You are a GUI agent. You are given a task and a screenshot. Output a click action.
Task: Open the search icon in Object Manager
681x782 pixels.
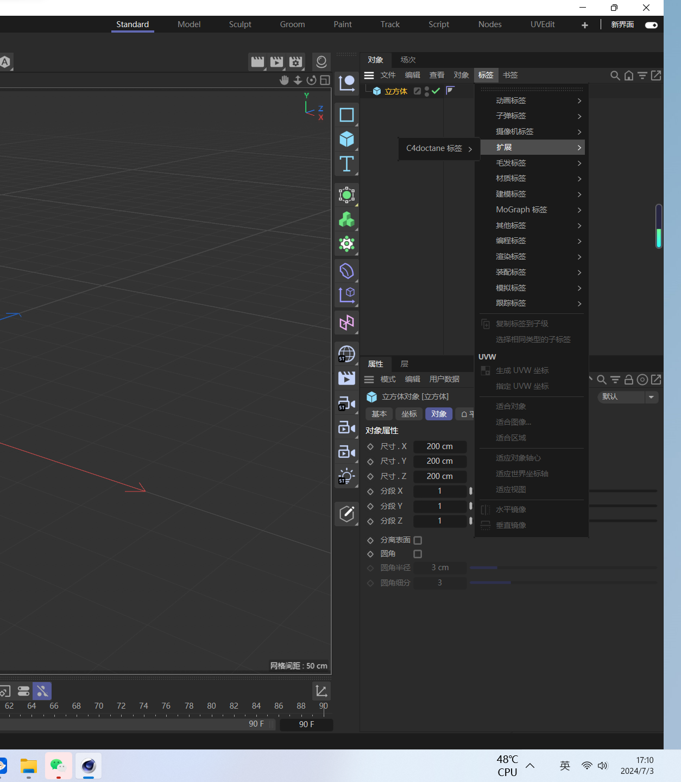pyautogui.click(x=615, y=75)
